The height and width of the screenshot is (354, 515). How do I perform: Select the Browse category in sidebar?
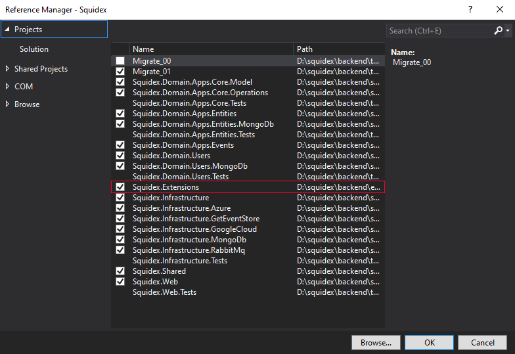coord(27,104)
